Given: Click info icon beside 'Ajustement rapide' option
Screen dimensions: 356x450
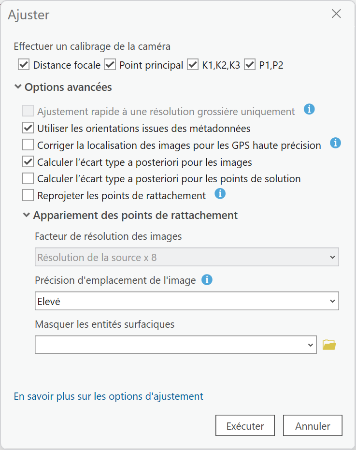Looking at the screenshot, I should click(x=309, y=110).
